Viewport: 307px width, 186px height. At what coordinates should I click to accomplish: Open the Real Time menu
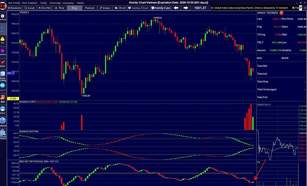pyautogui.click(x=14, y=3)
